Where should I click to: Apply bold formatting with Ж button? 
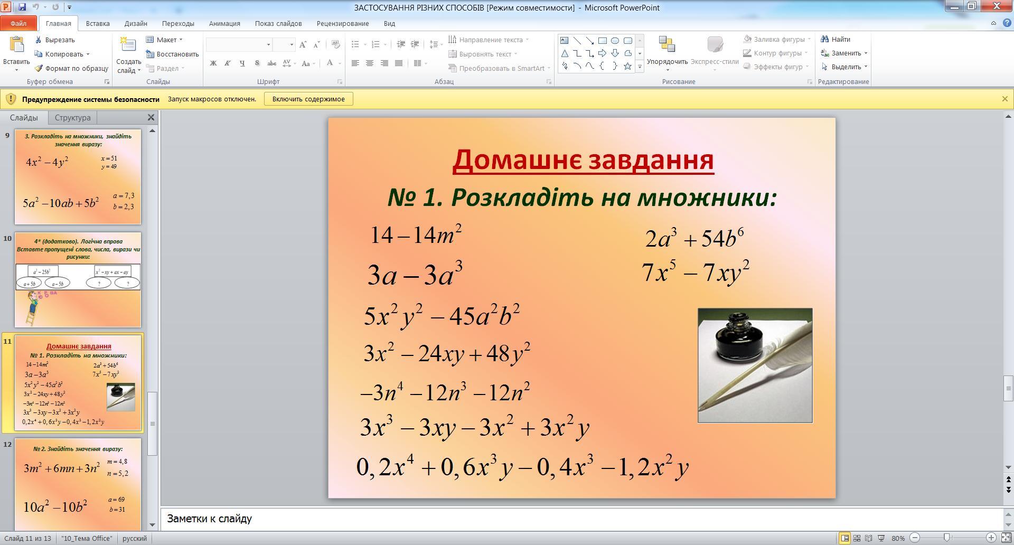click(x=213, y=63)
